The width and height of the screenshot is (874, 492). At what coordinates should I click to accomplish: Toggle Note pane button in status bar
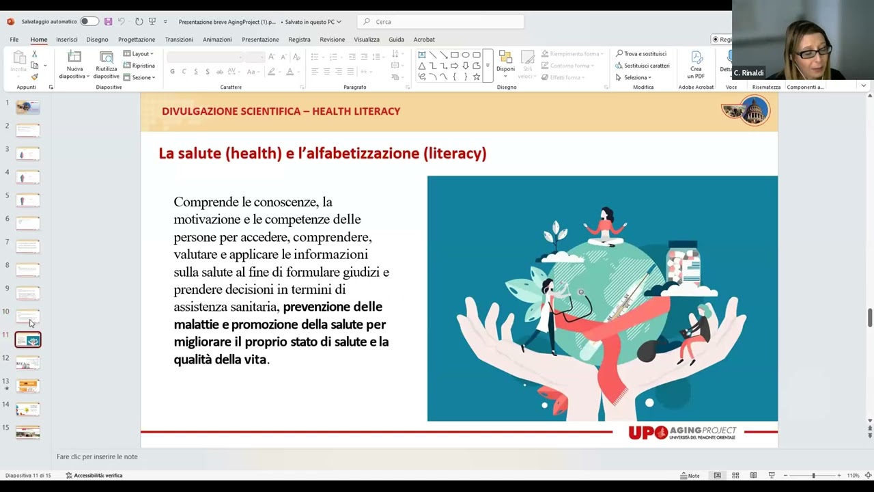pos(690,476)
